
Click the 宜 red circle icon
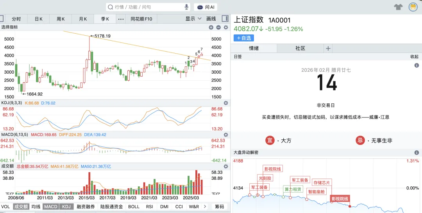coord(270,141)
